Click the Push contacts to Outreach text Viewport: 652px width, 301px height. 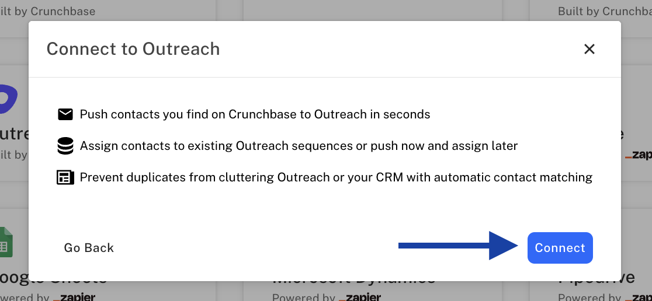tap(255, 114)
